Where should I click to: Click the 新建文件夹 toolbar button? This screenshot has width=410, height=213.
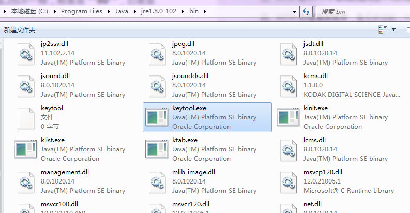pos(20,30)
